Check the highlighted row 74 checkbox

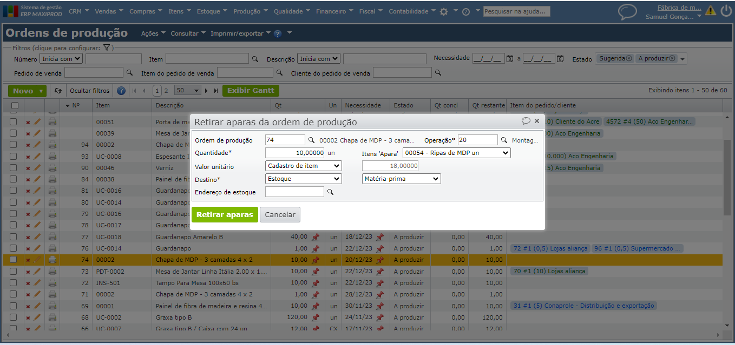point(14,260)
